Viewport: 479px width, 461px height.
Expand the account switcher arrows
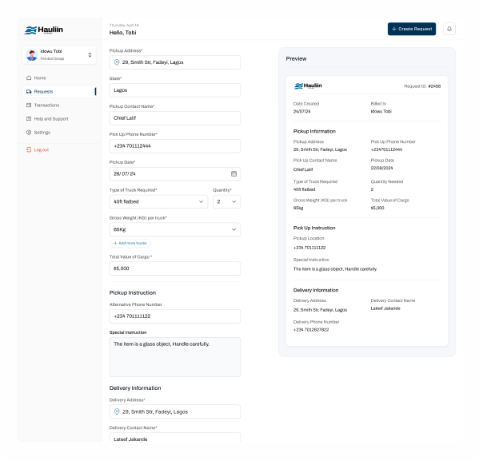[90, 55]
